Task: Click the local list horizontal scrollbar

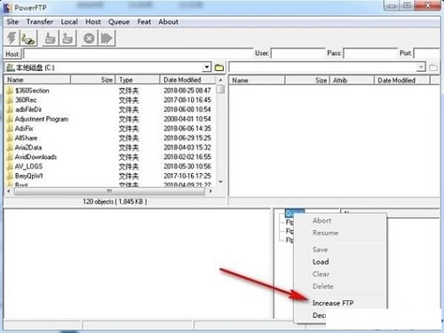Action: [109, 191]
